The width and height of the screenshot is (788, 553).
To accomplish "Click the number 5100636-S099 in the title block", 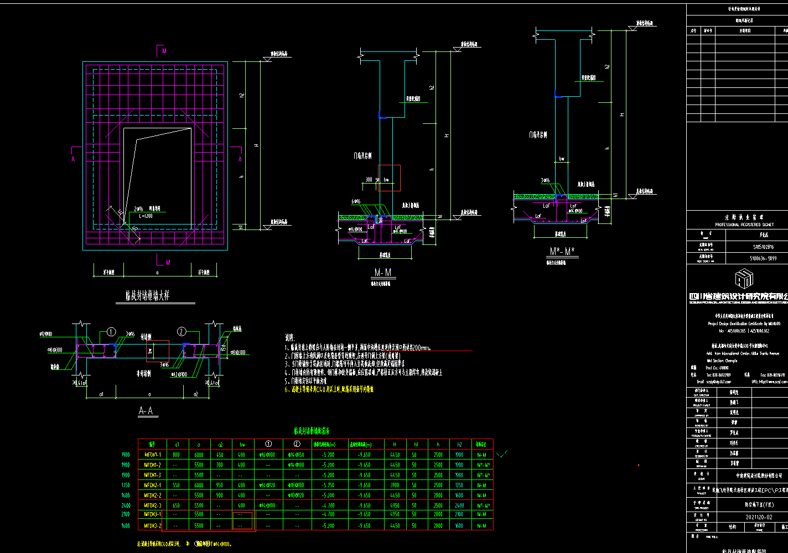I will click(x=763, y=258).
